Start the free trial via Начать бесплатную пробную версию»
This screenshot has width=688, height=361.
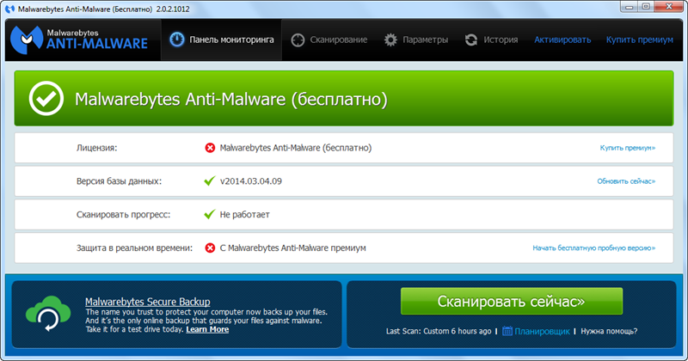[x=593, y=248]
